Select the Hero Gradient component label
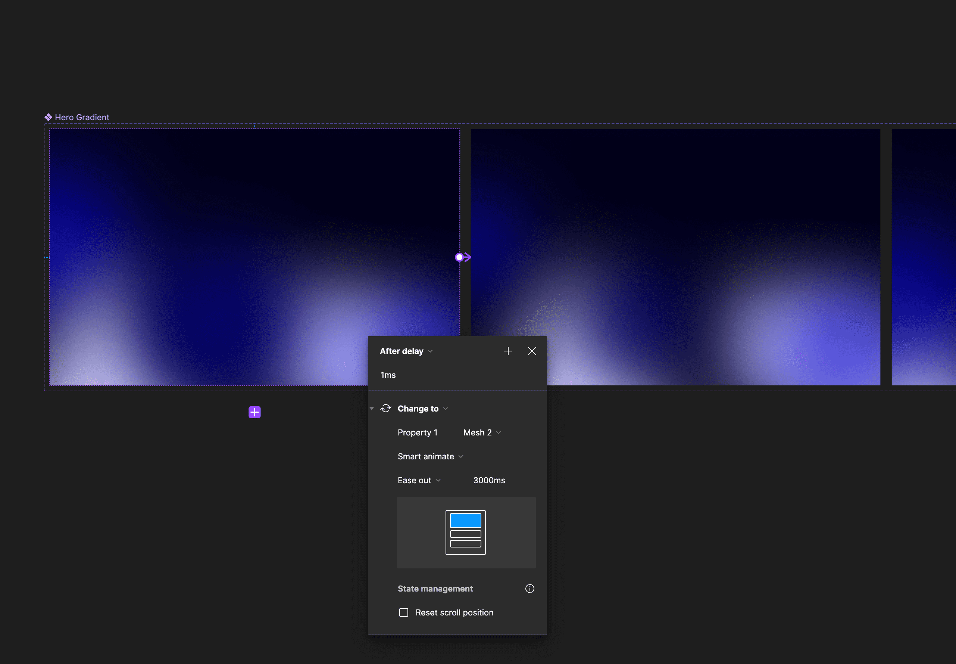This screenshot has width=956, height=664. 82,117
